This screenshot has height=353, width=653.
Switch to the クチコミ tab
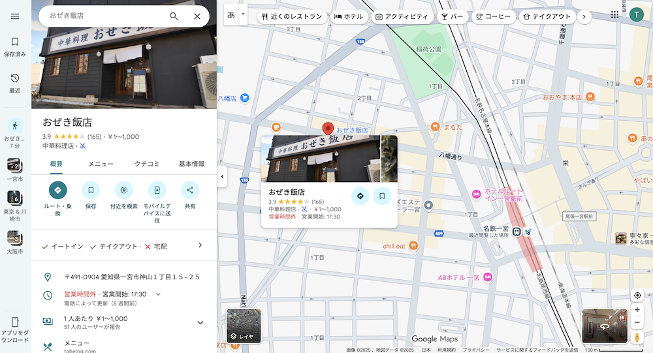click(x=147, y=164)
